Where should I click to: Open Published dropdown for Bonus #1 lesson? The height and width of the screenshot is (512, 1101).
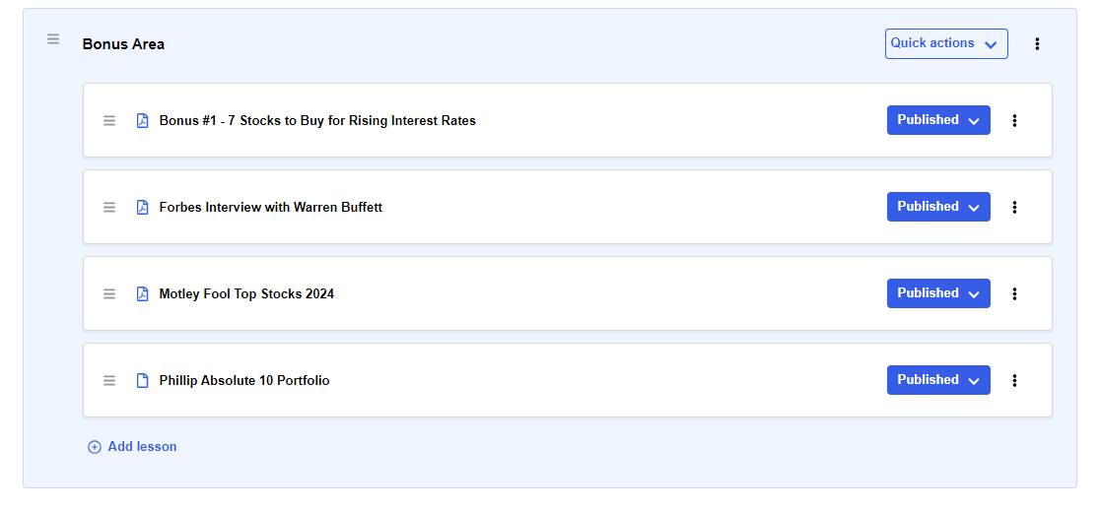click(x=938, y=120)
